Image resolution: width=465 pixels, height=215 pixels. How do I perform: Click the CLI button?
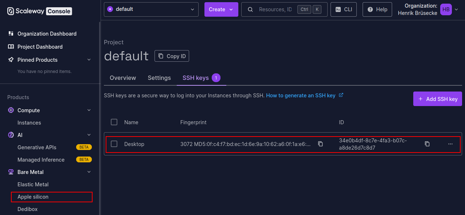coord(343,9)
